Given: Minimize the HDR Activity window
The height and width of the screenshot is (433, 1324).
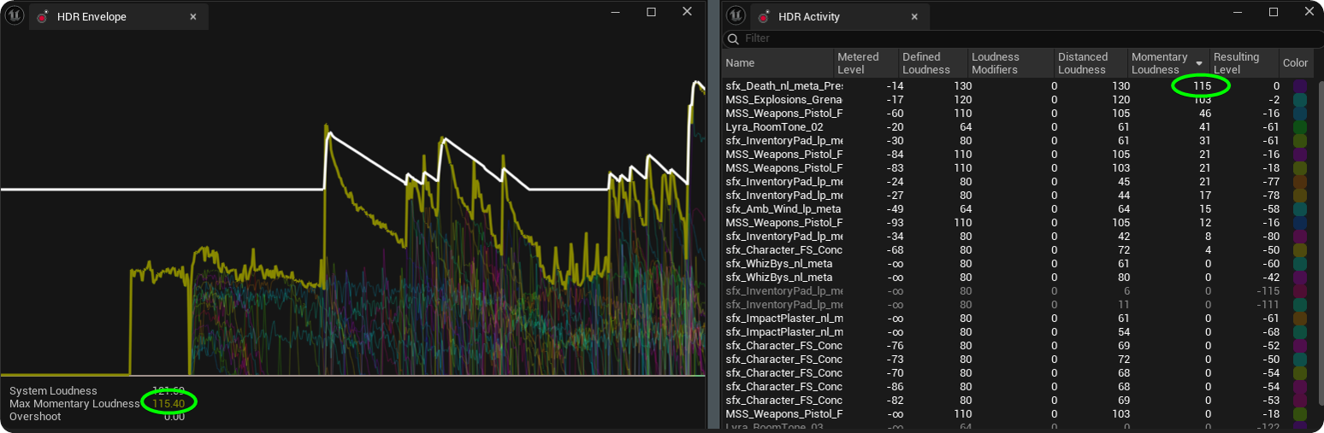Looking at the screenshot, I should click(x=1238, y=12).
